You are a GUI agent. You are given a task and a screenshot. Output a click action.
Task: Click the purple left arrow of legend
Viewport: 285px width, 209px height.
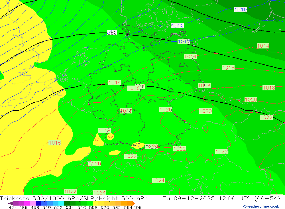10,203
